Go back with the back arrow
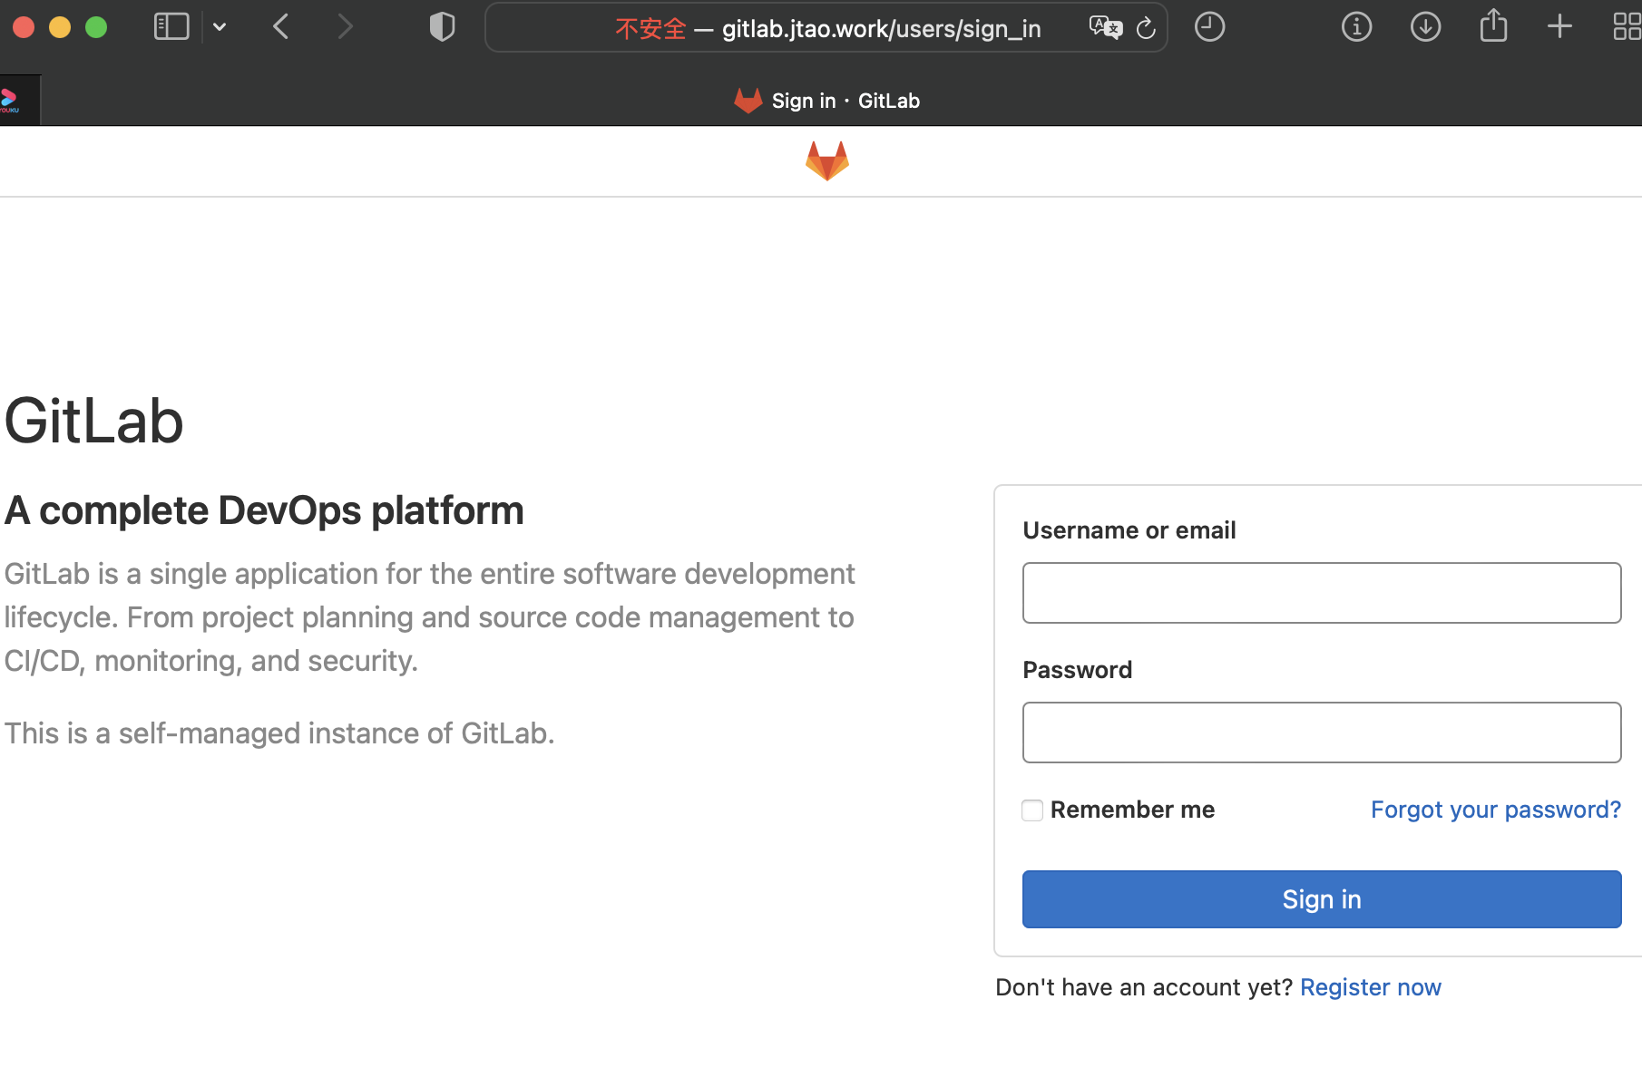The height and width of the screenshot is (1077, 1642). pos(281,27)
